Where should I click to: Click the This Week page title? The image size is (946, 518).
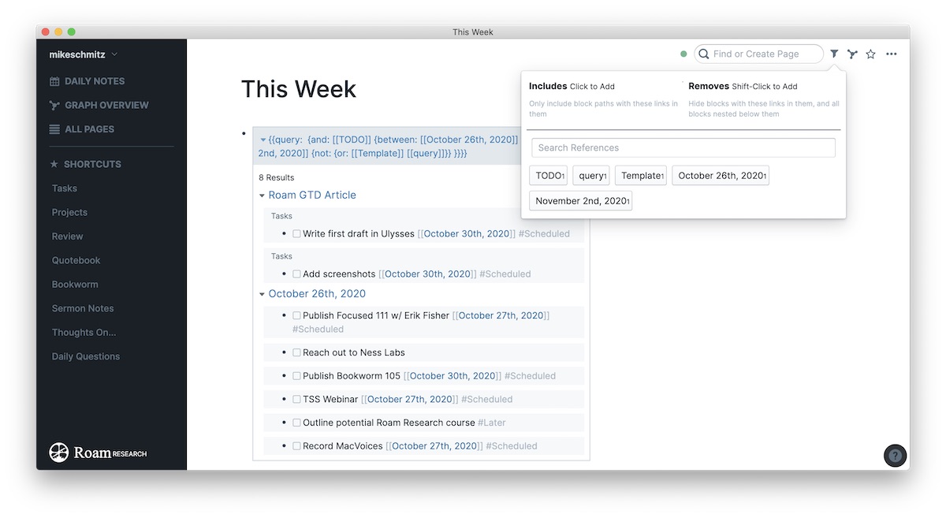pos(299,89)
